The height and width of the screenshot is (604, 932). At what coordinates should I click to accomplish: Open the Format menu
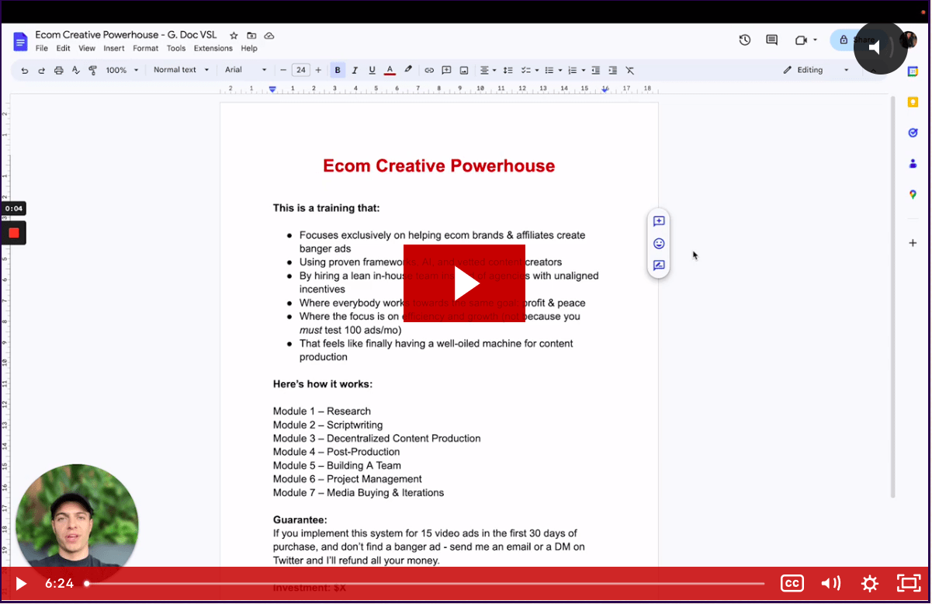point(145,48)
